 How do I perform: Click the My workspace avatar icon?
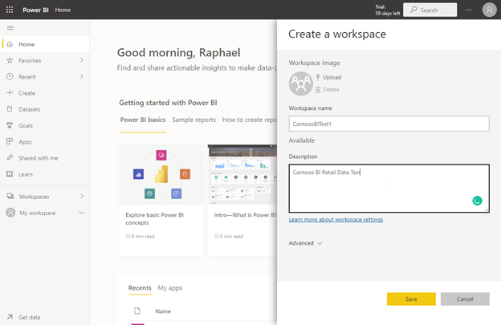(10, 213)
